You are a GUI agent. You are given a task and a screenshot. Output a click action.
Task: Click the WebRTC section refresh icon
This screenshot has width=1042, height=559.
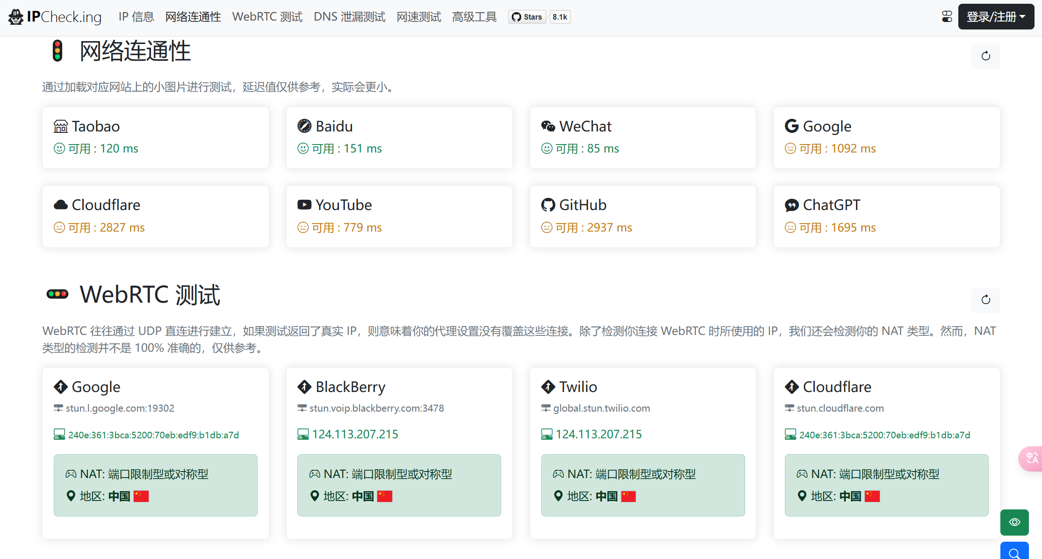pos(985,300)
